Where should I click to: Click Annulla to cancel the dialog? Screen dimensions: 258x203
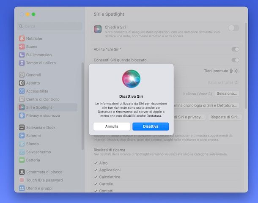coord(112,126)
